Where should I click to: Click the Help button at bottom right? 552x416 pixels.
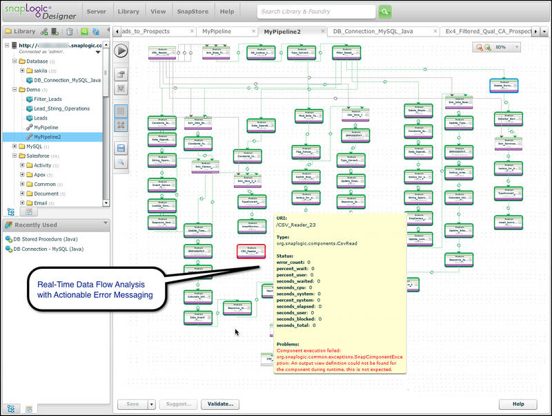pyautogui.click(x=518, y=404)
